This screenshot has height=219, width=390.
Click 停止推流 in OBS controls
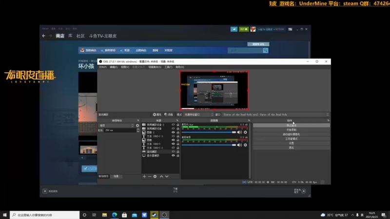(x=291, y=126)
